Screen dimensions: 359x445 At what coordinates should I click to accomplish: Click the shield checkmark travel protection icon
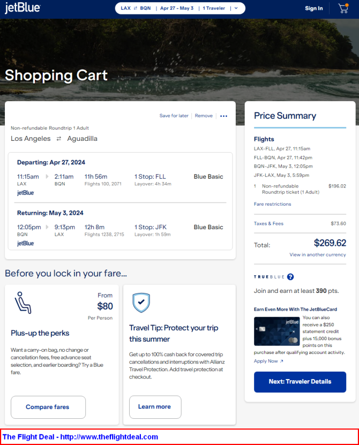click(141, 303)
